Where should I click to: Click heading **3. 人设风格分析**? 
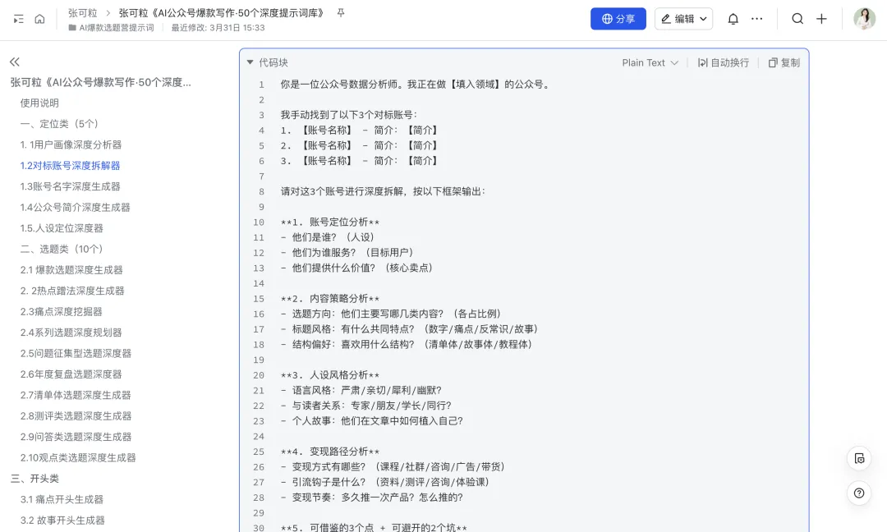click(330, 375)
